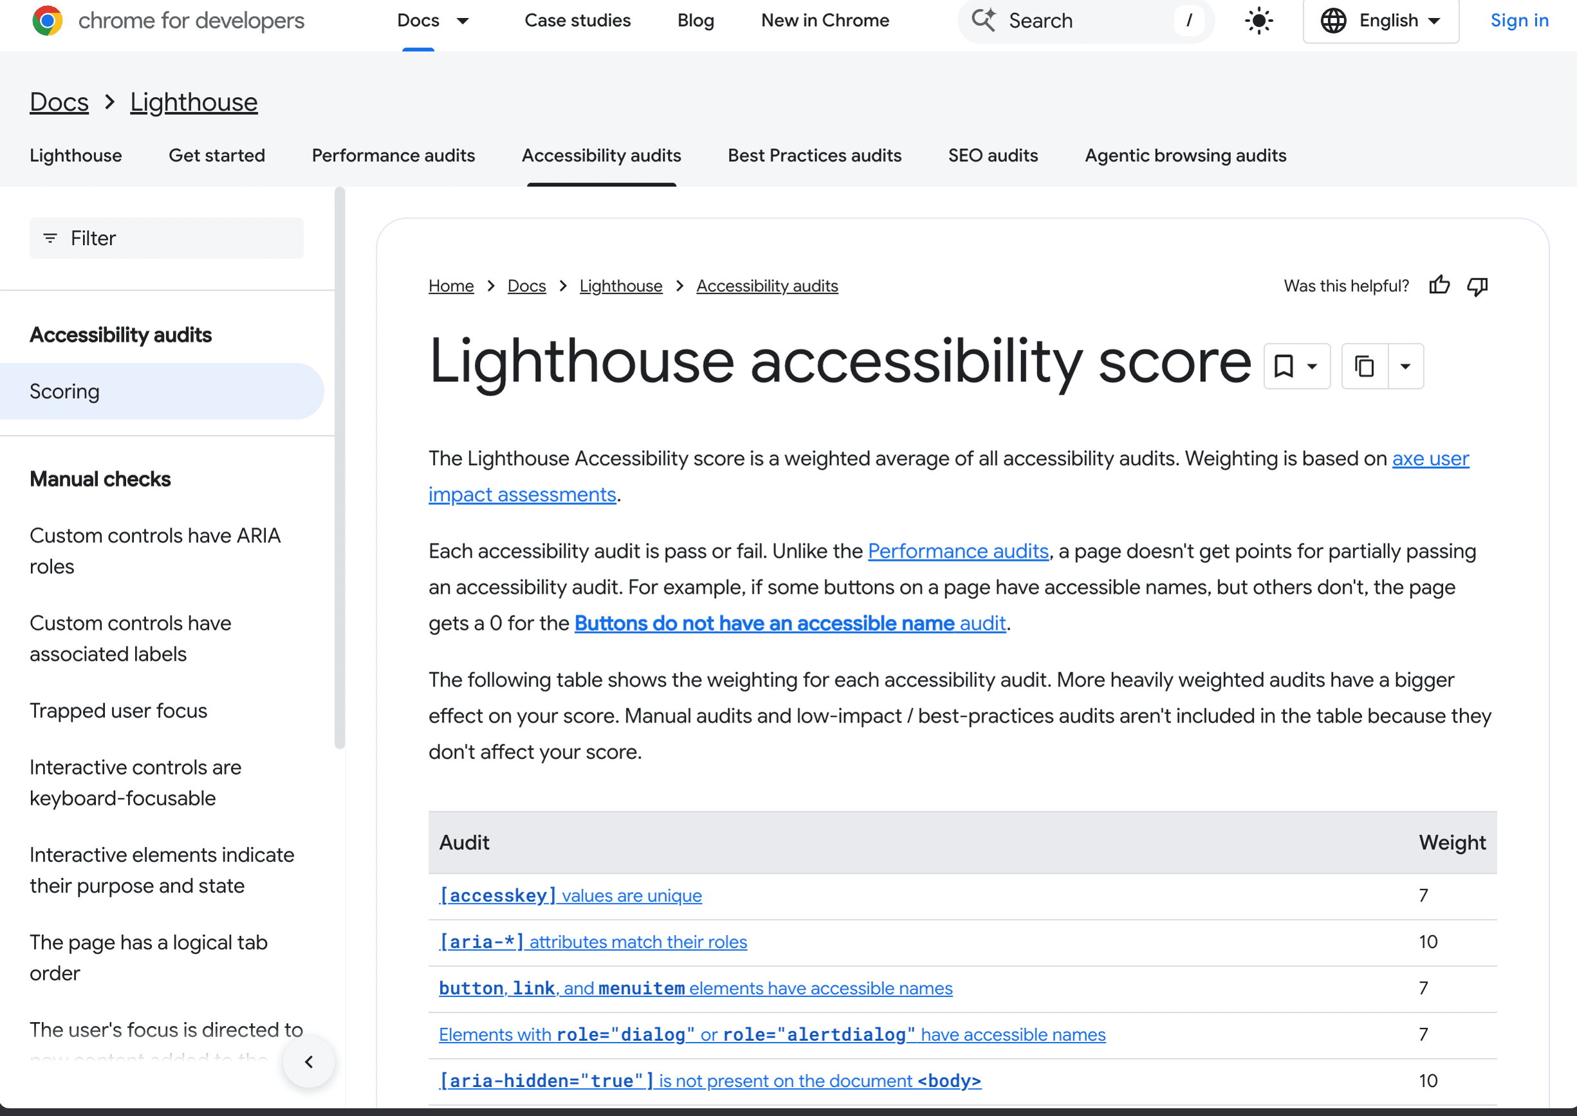Click the sidebar vertical scrollbar
This screenshot has height=1116, width=1577.
(x=339, y=467)
